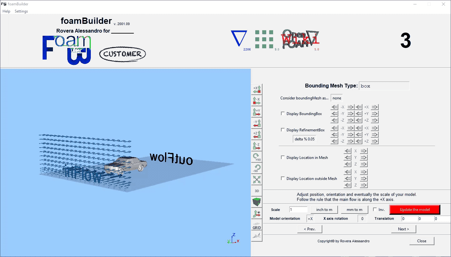Fit the model to view with crossed-arrows icon
This screenshot has width=451, height=257.
pos(257,180)
